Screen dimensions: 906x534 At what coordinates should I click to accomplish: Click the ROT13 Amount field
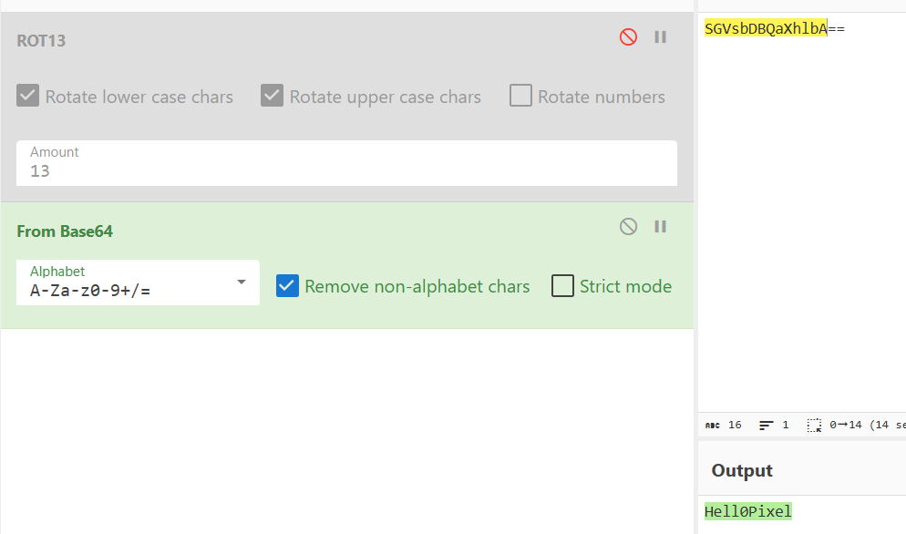point(346,170)
